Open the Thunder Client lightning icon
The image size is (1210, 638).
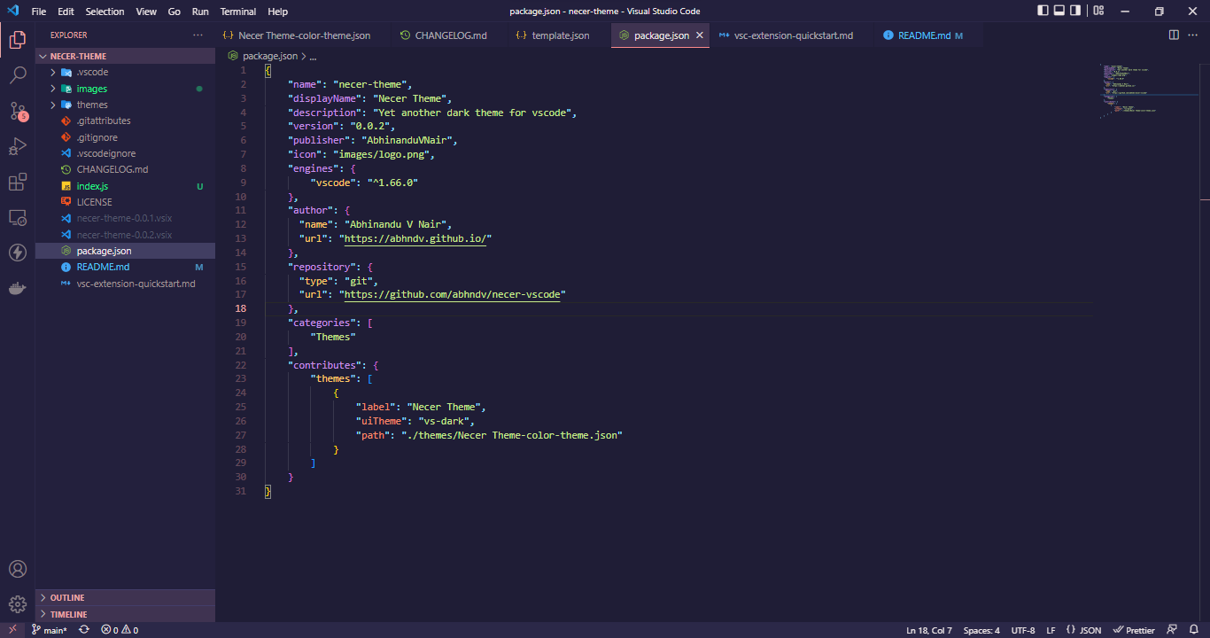coord(18,253)
